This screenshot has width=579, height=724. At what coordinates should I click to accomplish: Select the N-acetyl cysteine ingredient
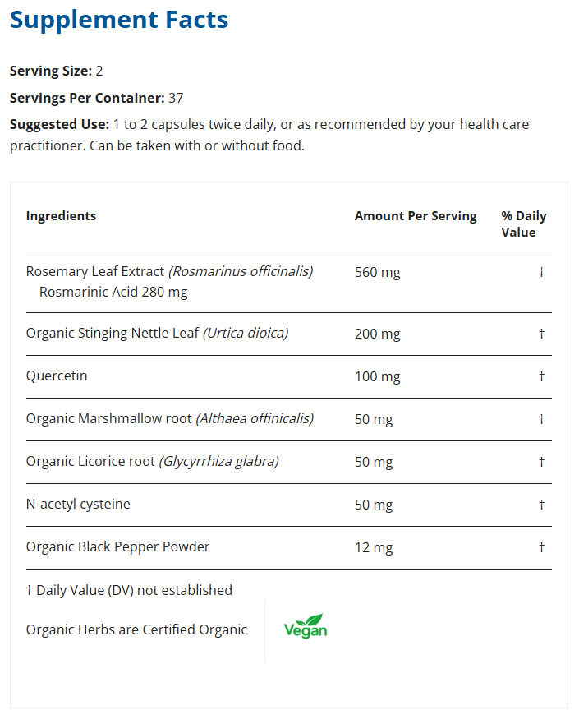click(x=78, y=504)
